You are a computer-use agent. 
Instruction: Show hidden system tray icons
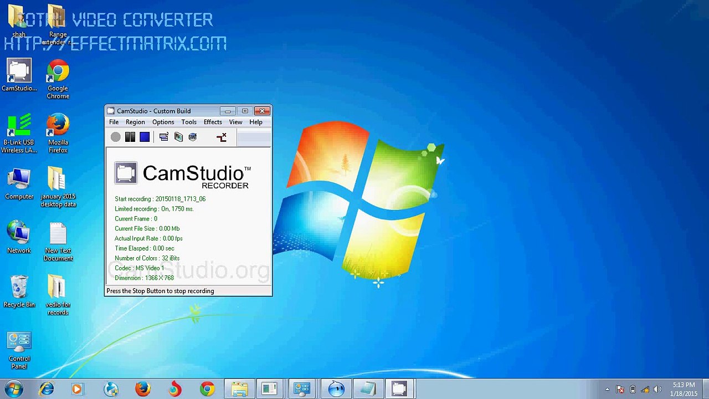(607, 390)
